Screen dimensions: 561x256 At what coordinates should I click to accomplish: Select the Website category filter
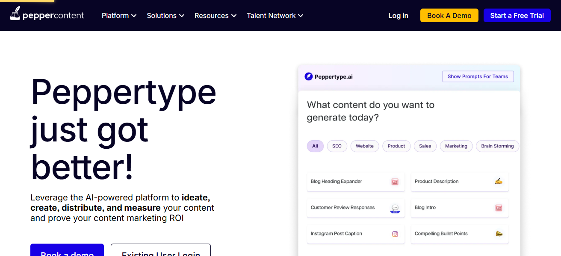365,146
